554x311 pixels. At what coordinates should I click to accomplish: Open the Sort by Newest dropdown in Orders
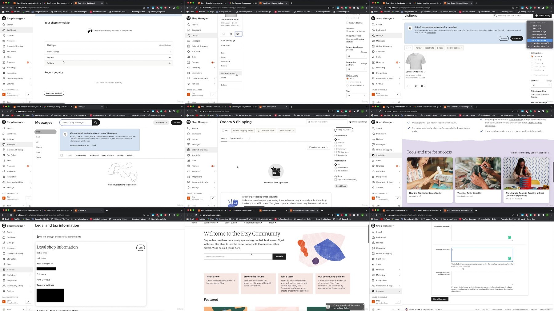pos(343,130)
